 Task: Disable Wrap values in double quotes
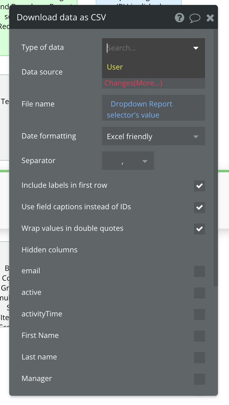coord(200,229)
